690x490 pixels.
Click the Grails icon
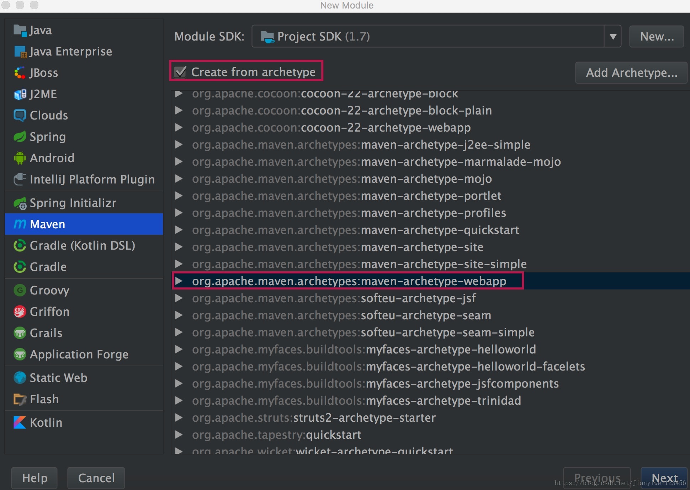pyautogui.click(x=20, y=333)
